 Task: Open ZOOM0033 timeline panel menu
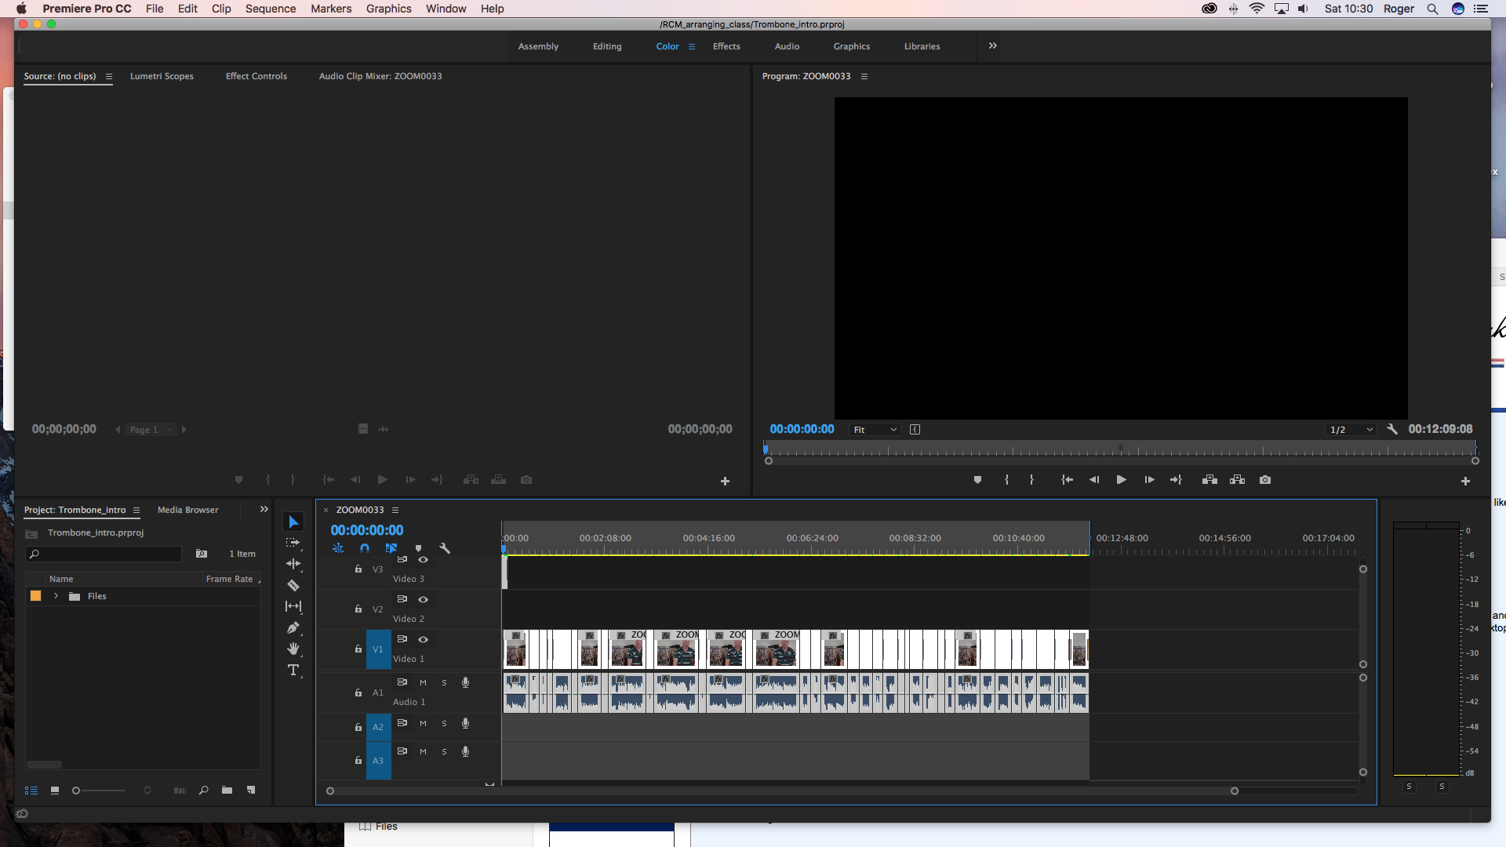395,510
